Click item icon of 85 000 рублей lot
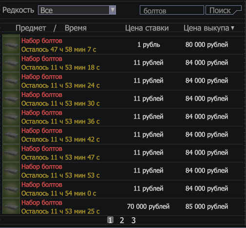The image size is (246, 228). [x=11, y=206]
